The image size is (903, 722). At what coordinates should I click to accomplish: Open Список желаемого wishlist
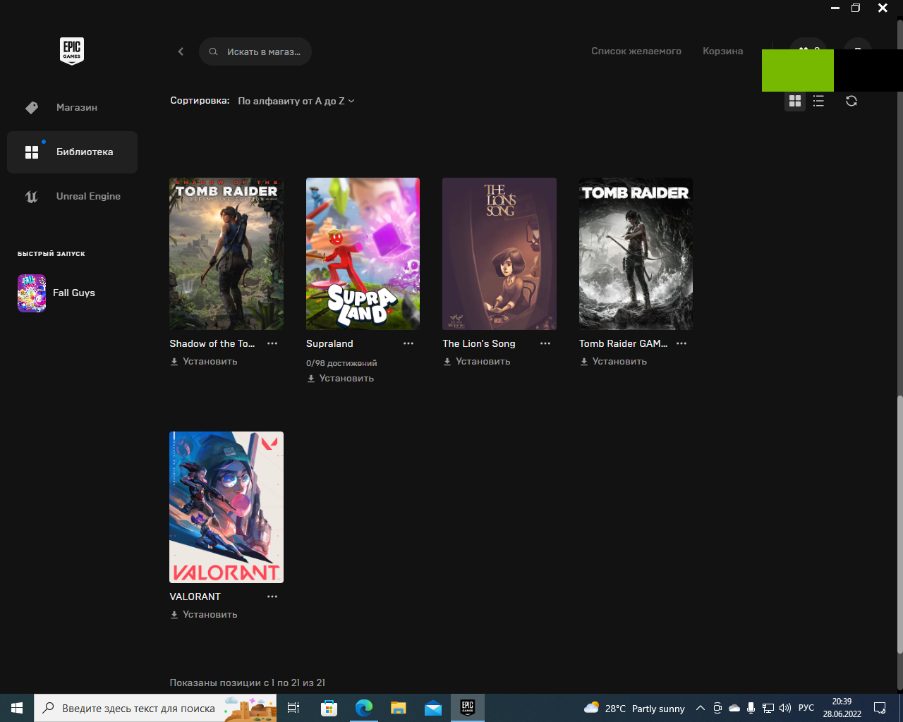636,51
